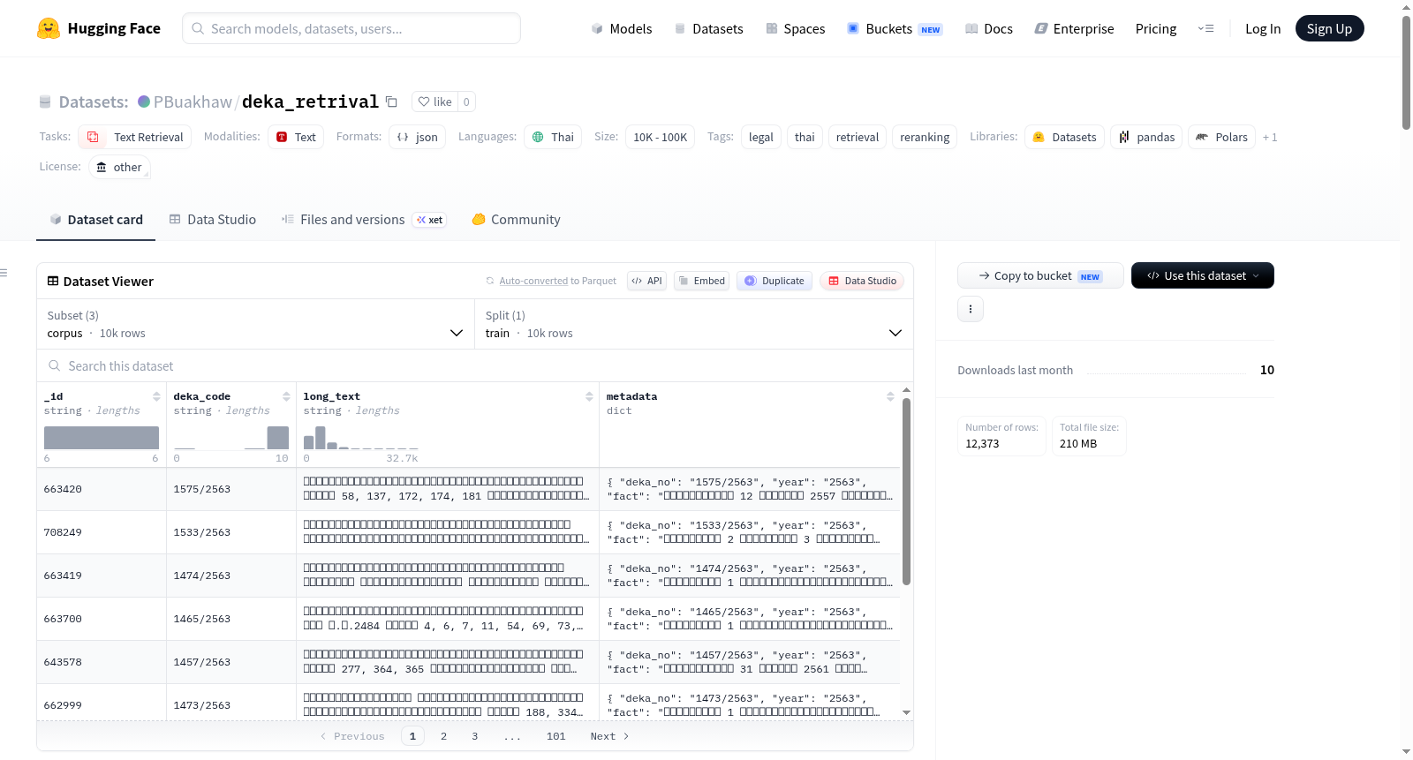Click Copy to bucket
The width and height of the screenshot is (1413, 760).
pyautogui.click(x=1040, y=275)
